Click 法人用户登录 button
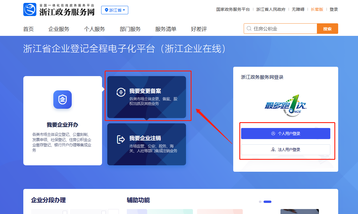The image size is (358, 214). [286, 150]
